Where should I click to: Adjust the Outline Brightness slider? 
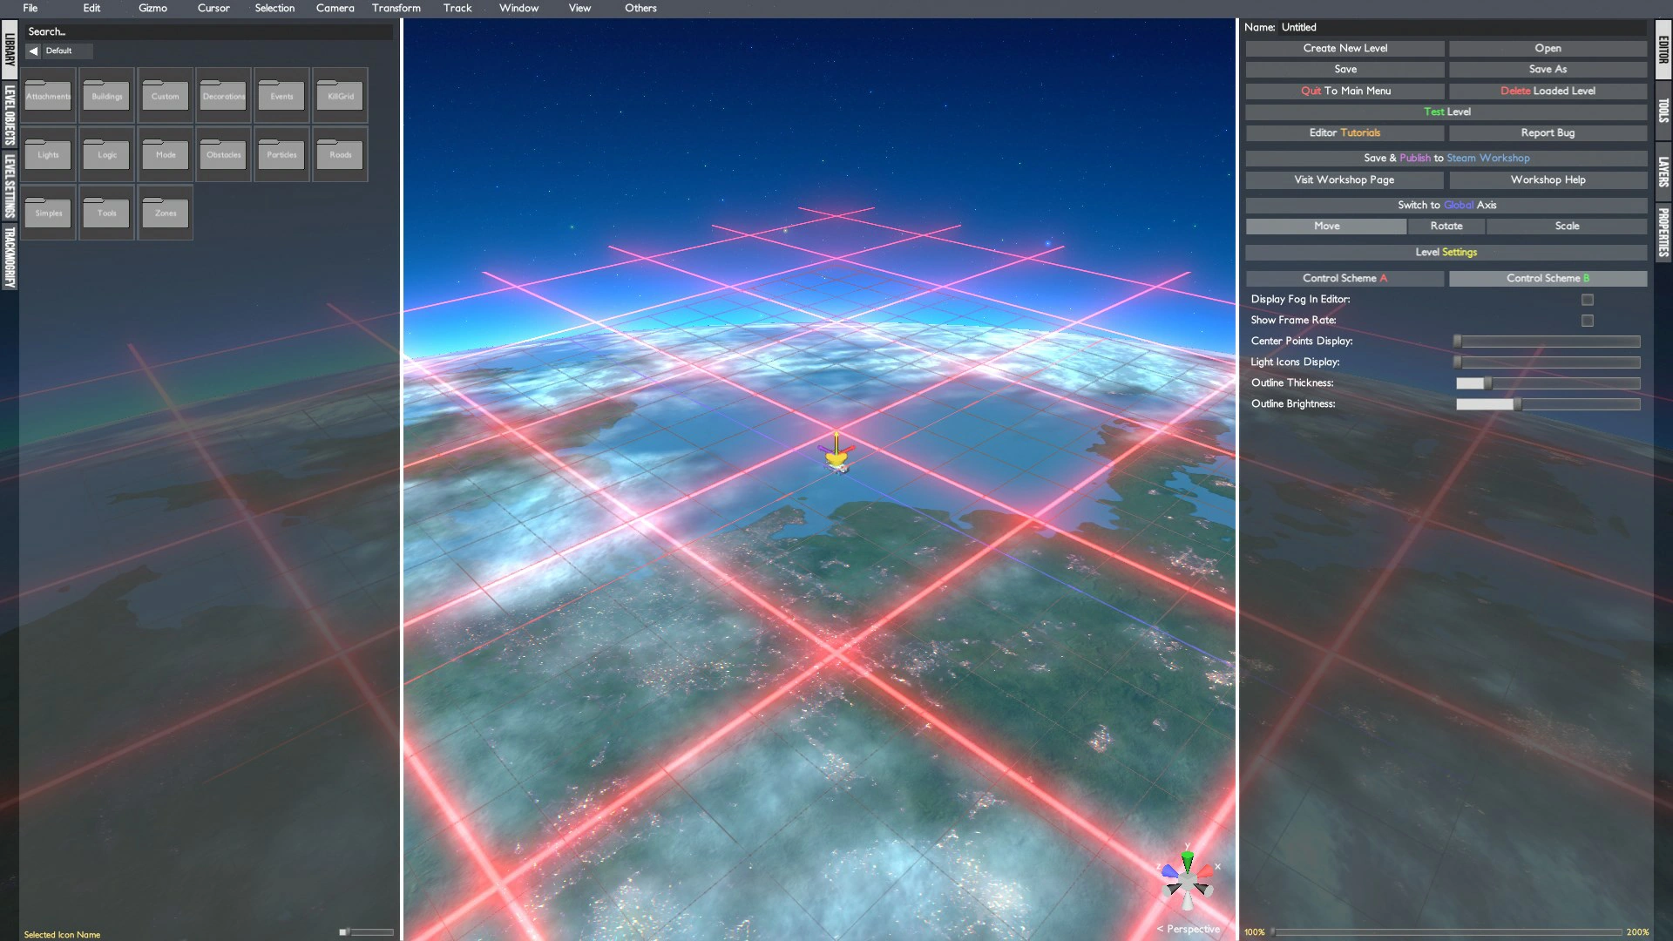coord(1517,404)
